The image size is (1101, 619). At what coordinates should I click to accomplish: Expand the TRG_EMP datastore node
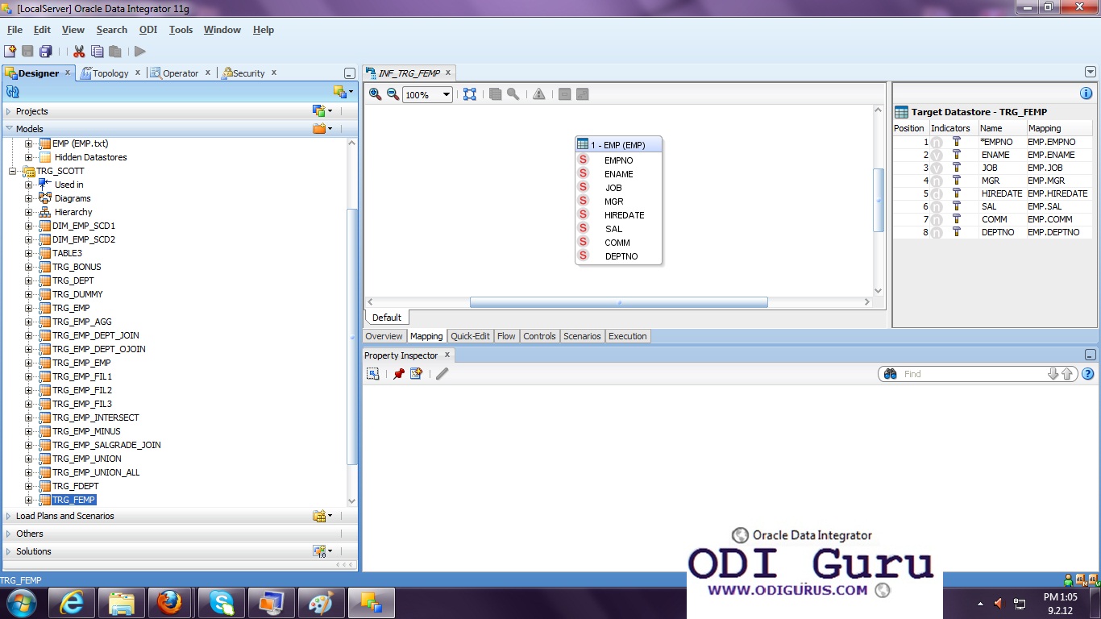pyautogui.click(x=27, y=308)
